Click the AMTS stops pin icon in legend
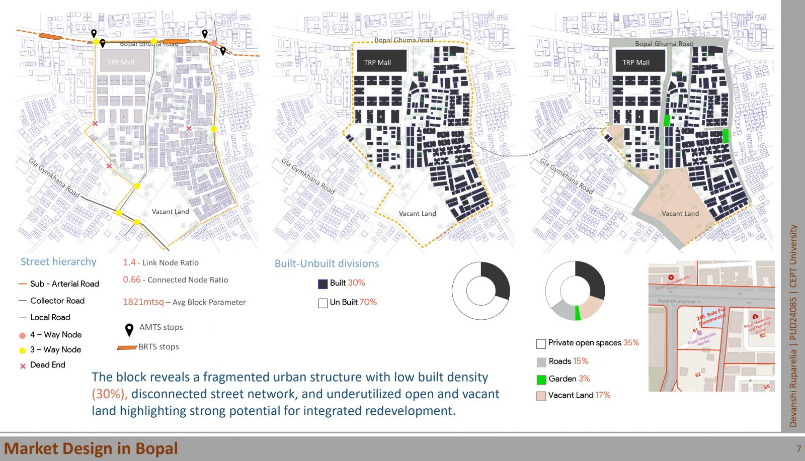Screen dimensions: 805x461 [129, 330]
